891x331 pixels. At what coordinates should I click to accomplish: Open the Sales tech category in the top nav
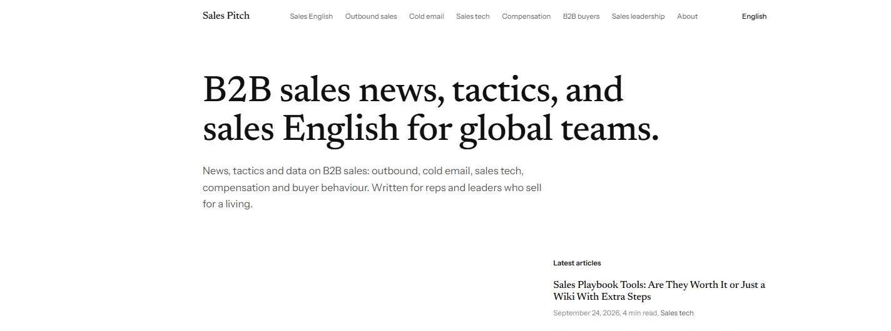click(x=472, y=16)
